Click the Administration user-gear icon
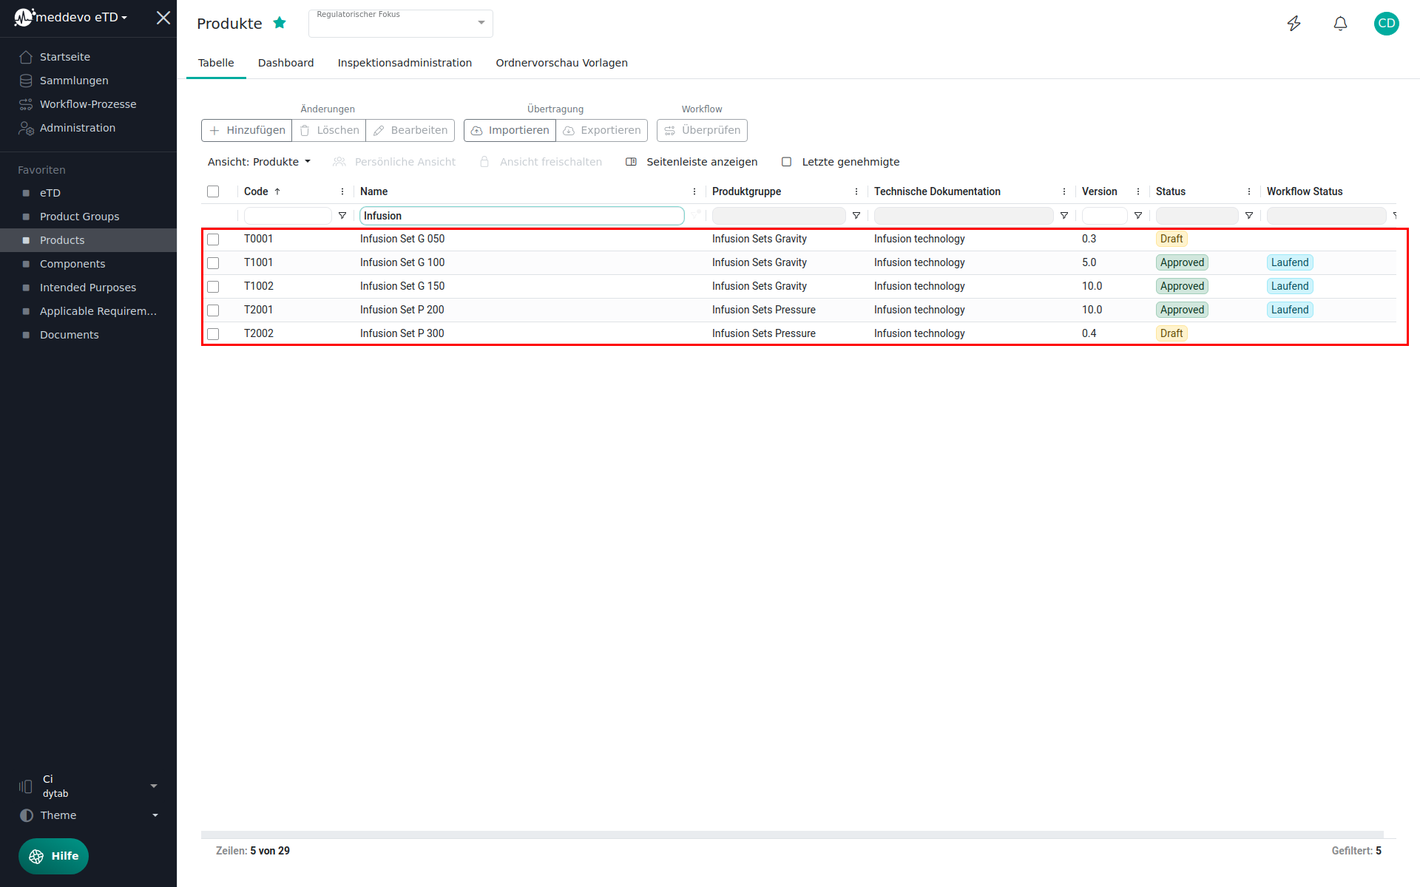 pyautogui.click(x=26, y=128)
